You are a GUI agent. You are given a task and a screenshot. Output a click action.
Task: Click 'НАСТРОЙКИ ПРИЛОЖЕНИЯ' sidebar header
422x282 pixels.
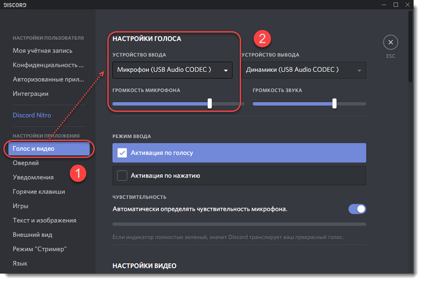(x=46, y=136)
